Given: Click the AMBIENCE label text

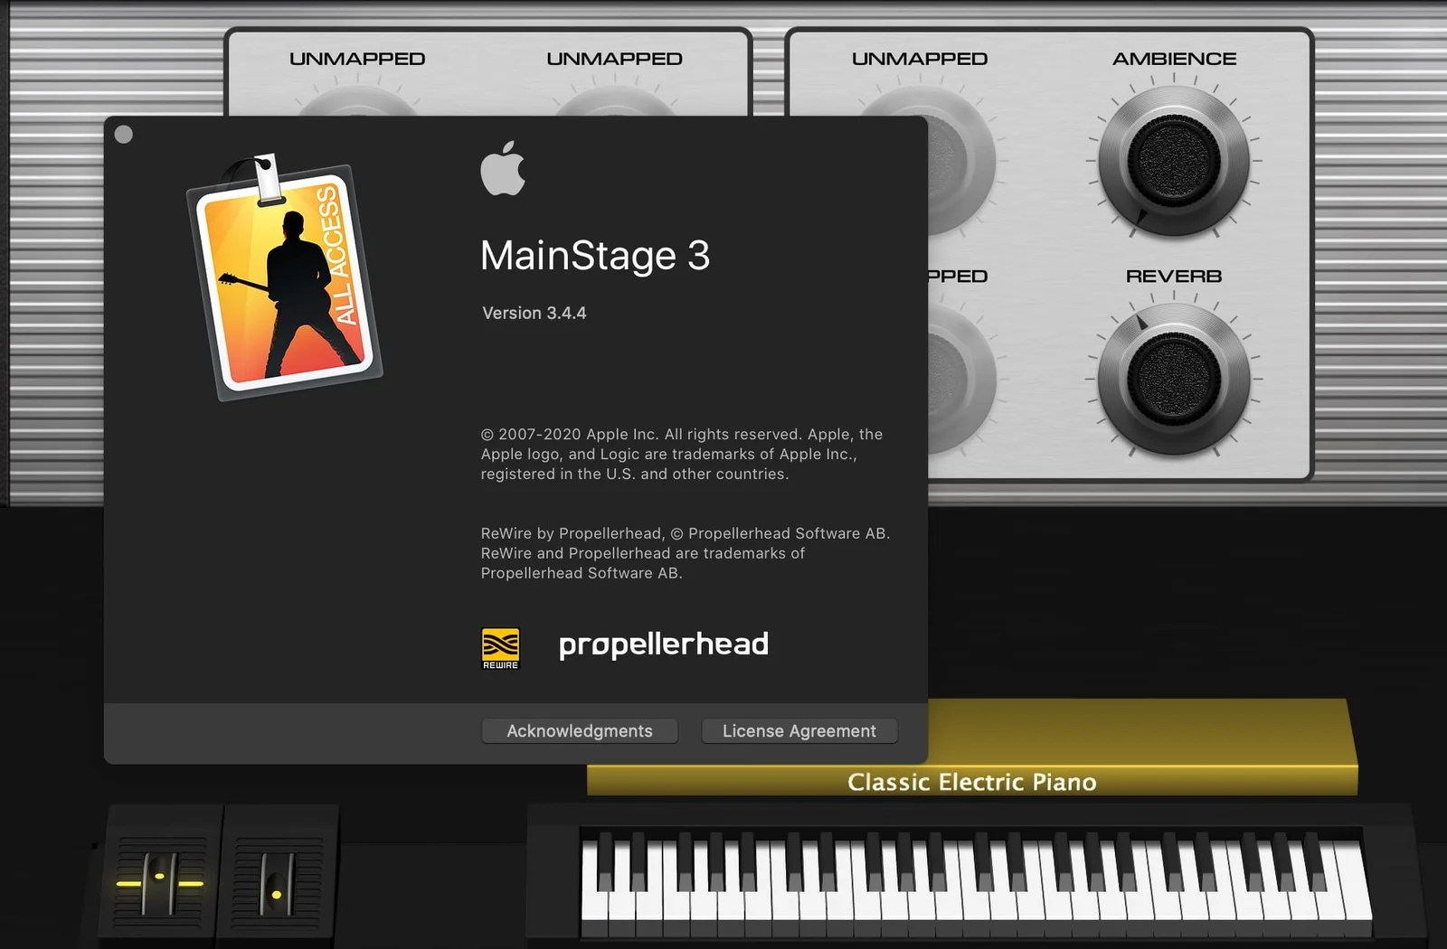Looking at the screenshot, I should pyautogui.click(x=1174, y=59).
